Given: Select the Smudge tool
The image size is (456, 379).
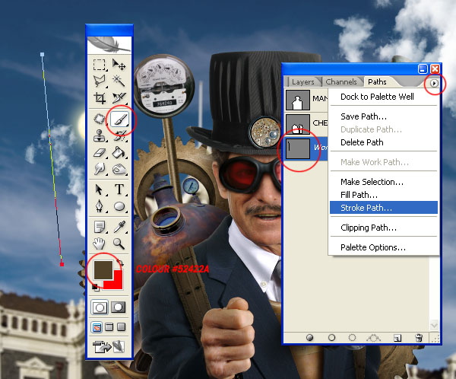Looking at the screenshot, I should coord(100,169).
